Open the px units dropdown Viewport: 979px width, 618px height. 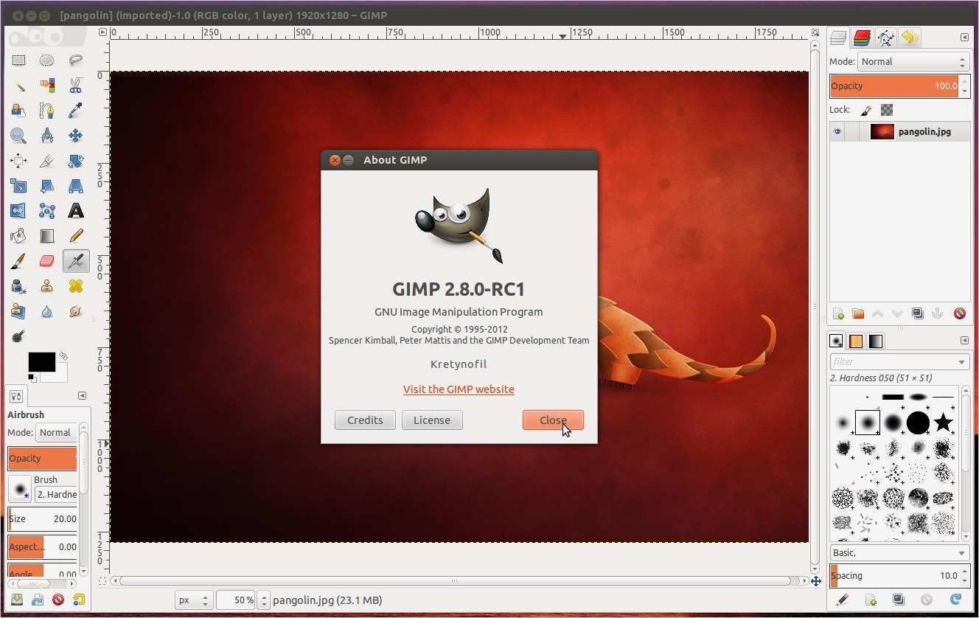point(193,600)
